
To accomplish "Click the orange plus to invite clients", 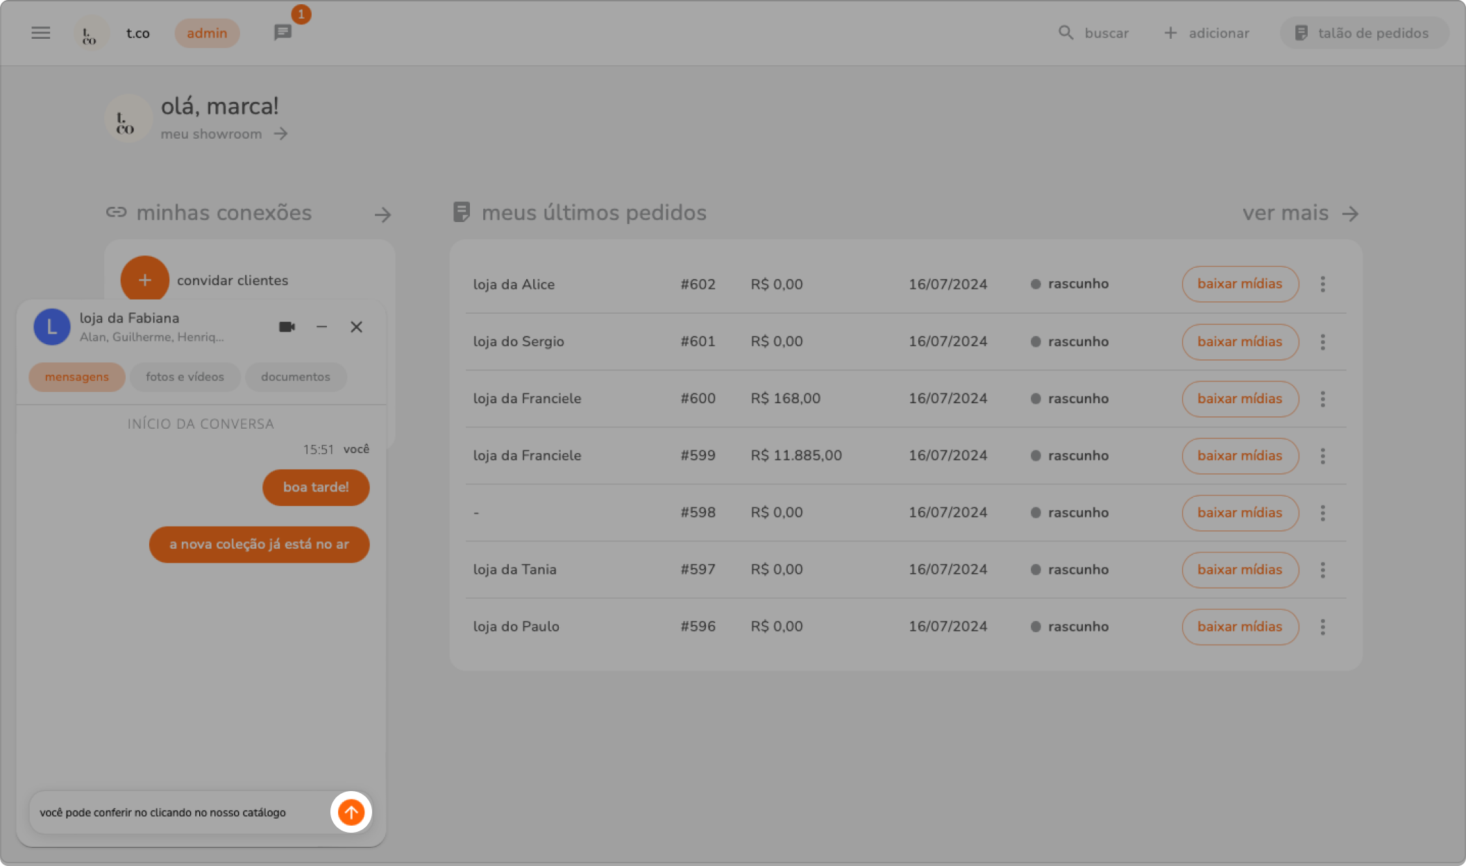I will point(144,280).
